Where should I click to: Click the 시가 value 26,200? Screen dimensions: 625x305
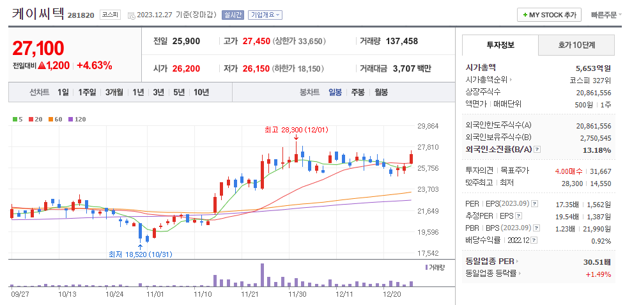coord(186,68)
